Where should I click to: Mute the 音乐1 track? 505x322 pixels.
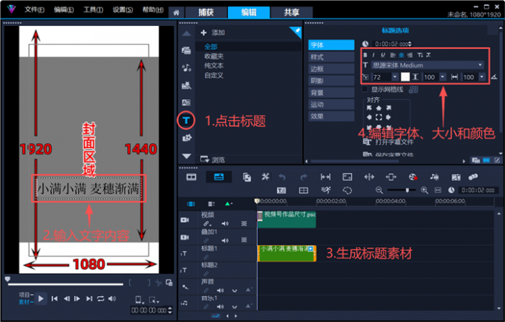click(221, 306)
